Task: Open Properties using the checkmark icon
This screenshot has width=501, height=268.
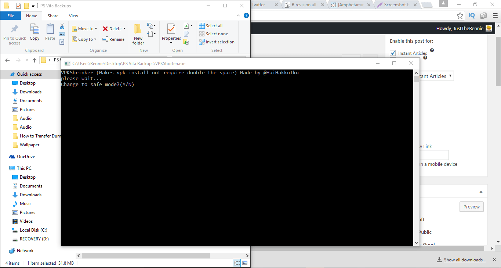Action: [x=171, y=29]
